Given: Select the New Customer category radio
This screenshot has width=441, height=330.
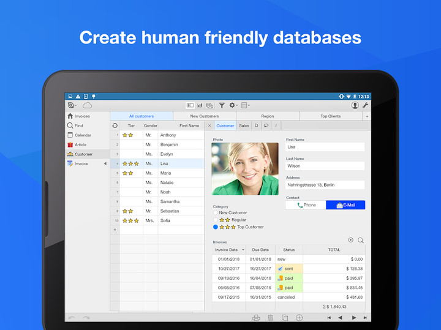Looking at the screenshot, I should [216, 213].
